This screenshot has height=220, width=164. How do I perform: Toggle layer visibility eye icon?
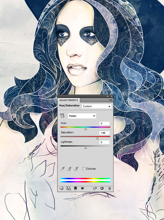coord(83,188)
